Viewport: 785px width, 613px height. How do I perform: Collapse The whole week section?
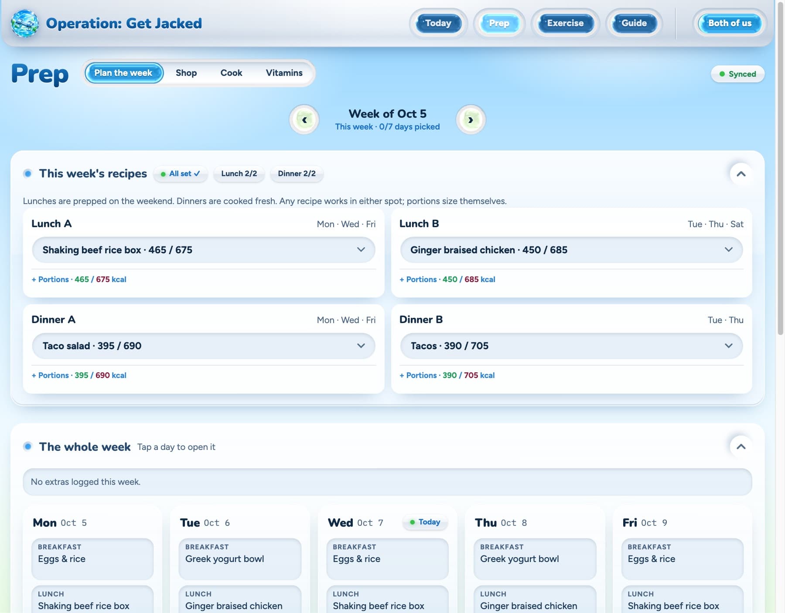point(741,446)
